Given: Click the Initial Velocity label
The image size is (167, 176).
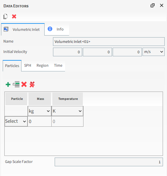Looking at the screenshot, I should tap(15, 52).
